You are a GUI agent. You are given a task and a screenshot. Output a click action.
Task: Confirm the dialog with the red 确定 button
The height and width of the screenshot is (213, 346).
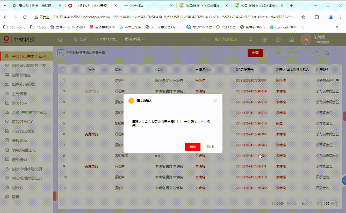point(192,146)
